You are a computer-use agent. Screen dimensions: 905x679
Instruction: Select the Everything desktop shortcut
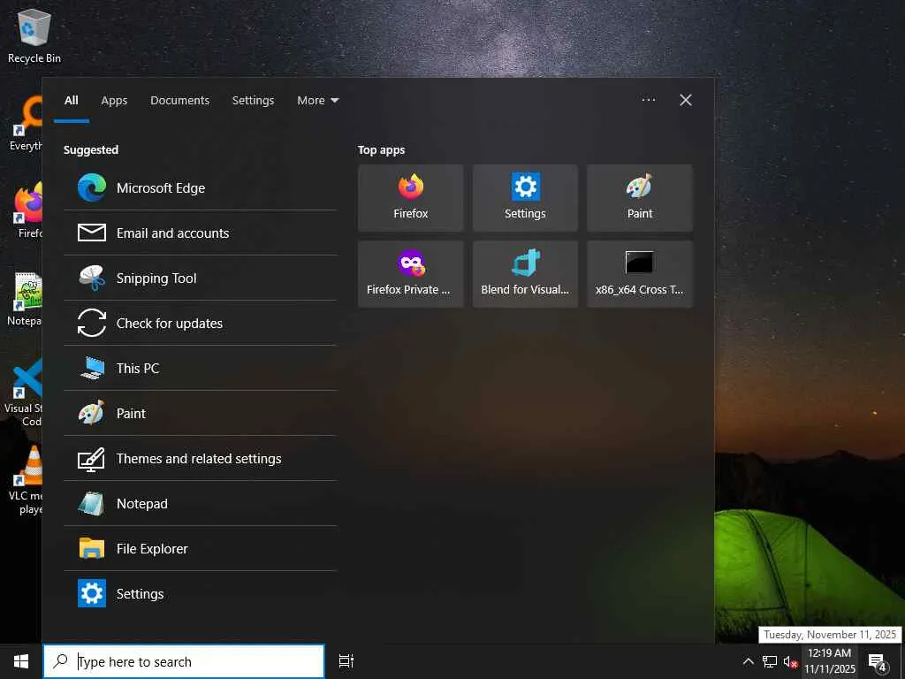pyautogui.click(x=26, y=124)
